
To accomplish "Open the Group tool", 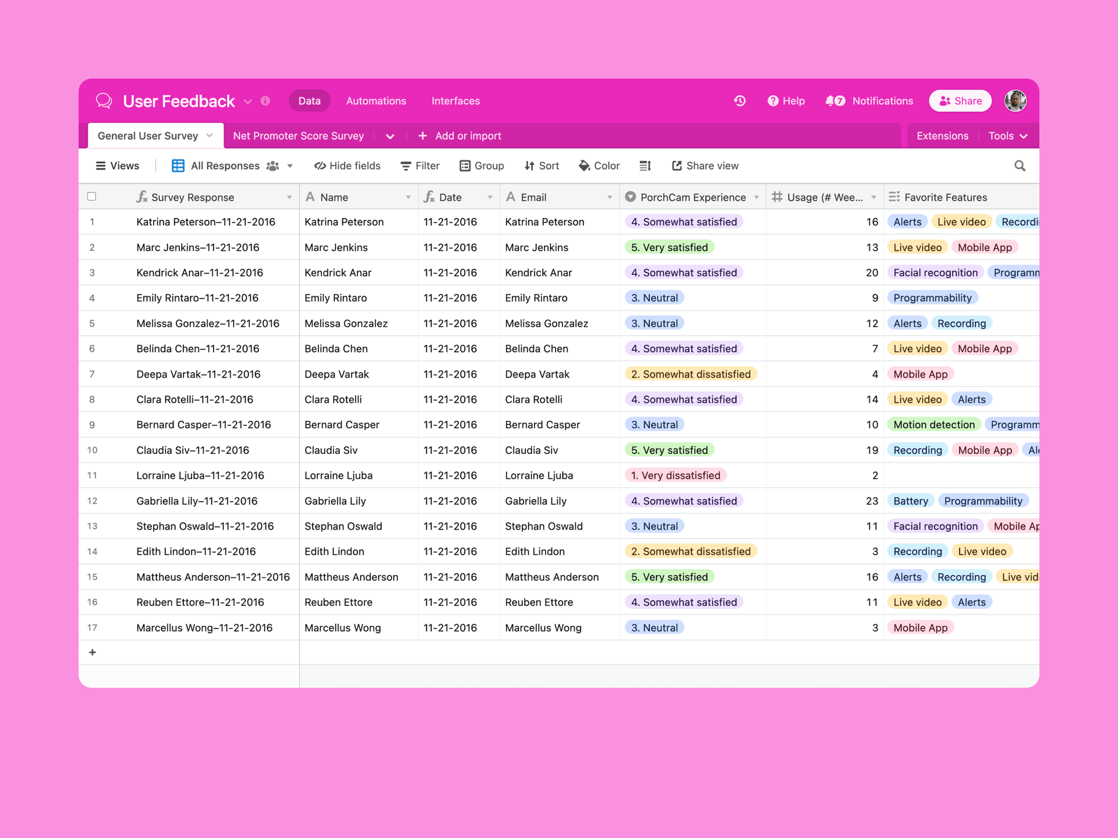I will point(482,166).
